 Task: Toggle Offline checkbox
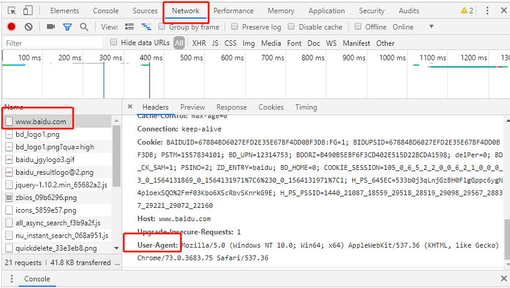[358, 27]
